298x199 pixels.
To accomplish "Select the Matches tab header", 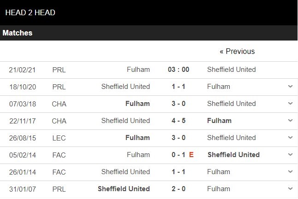I will tap(18, 33).
